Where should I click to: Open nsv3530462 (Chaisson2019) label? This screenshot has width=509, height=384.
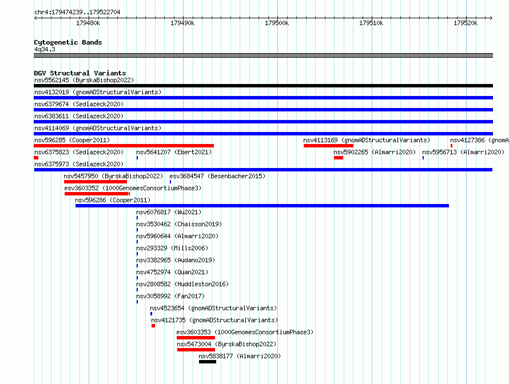(179, 224)
